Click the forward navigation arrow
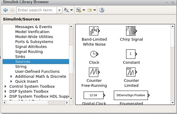 (12, 10)
